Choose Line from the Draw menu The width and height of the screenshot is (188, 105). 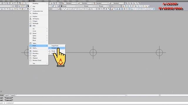[x=39, y=6]
